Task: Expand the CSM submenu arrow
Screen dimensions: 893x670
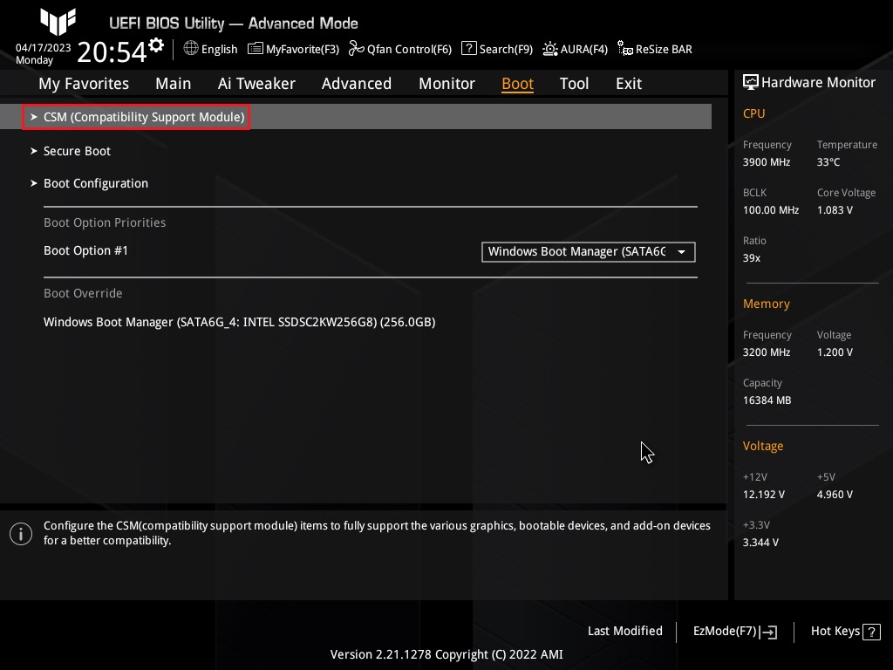Action: 34,117
